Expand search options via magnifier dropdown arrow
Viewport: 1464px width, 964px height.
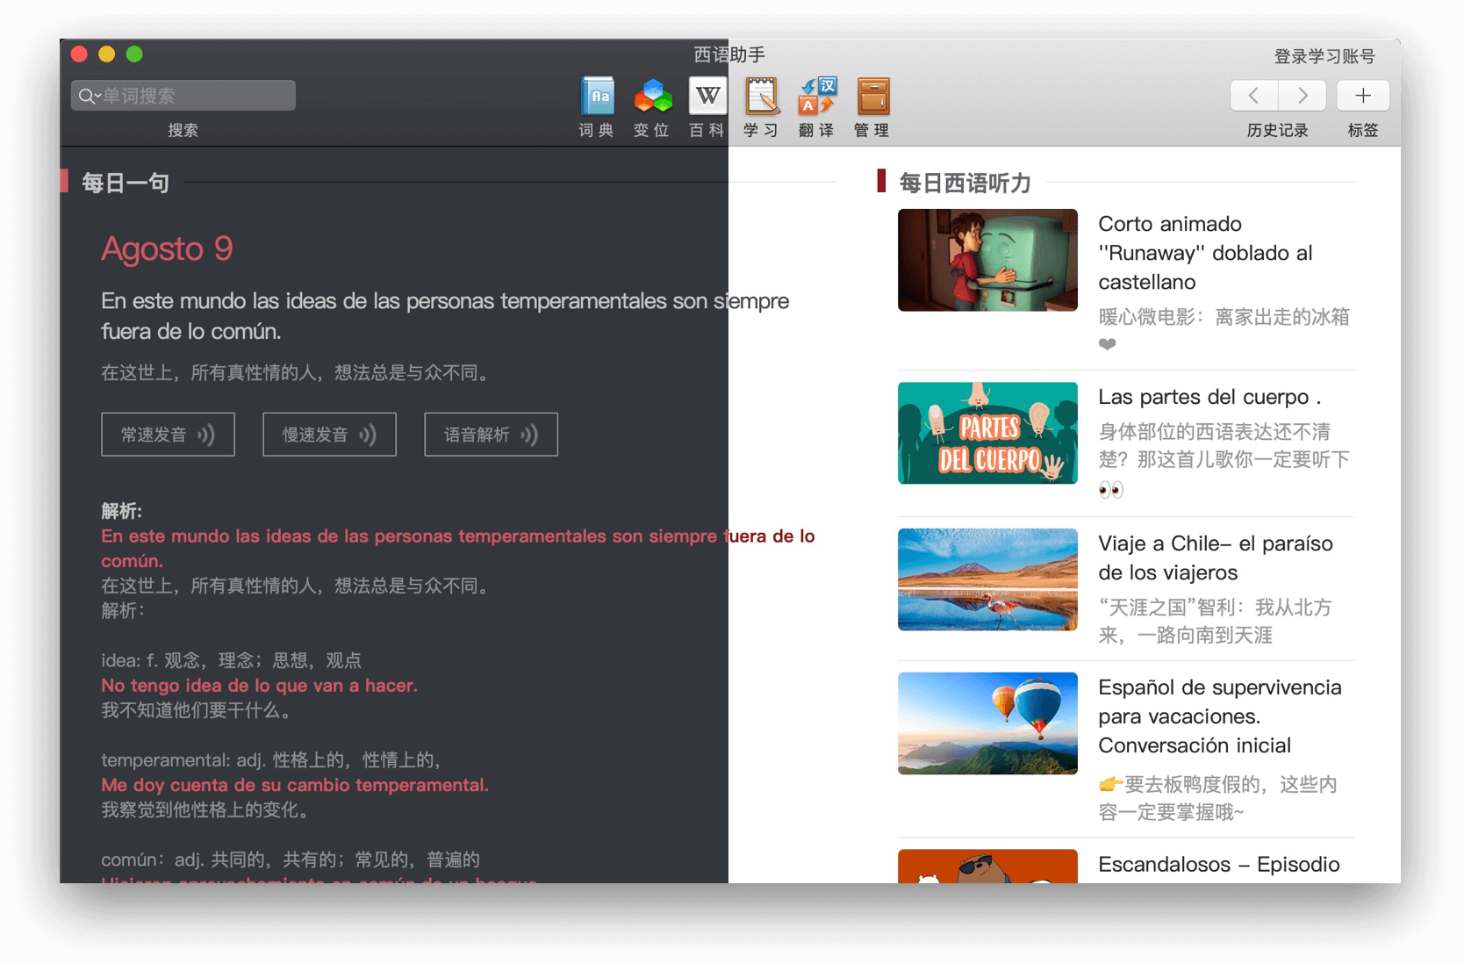89,96
